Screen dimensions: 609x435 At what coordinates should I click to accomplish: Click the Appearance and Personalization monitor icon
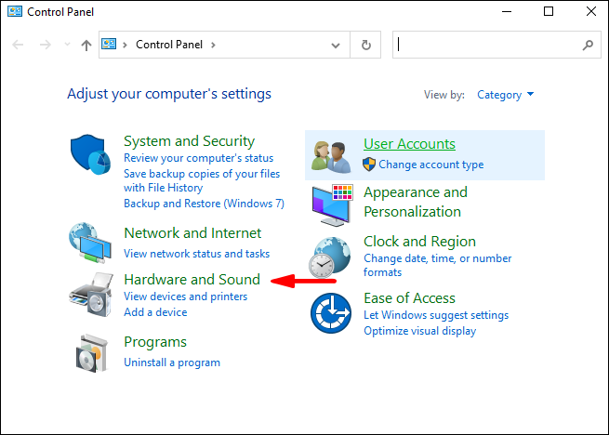click(x=331, y=204)
